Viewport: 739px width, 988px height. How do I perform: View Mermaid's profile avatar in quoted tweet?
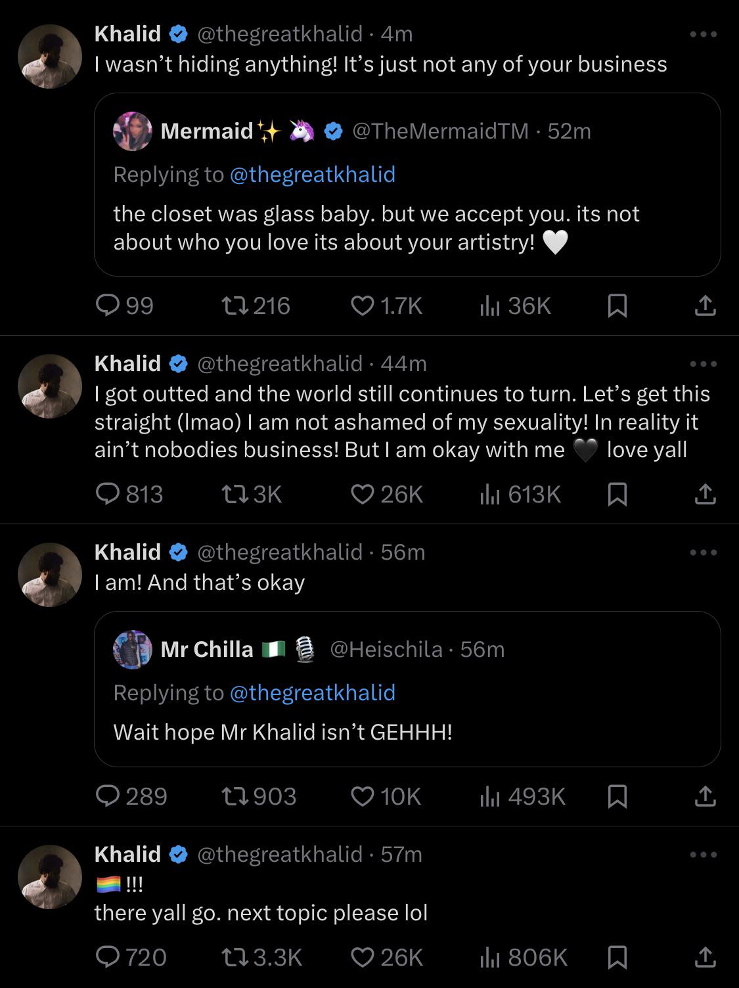(x=133, y=131)
